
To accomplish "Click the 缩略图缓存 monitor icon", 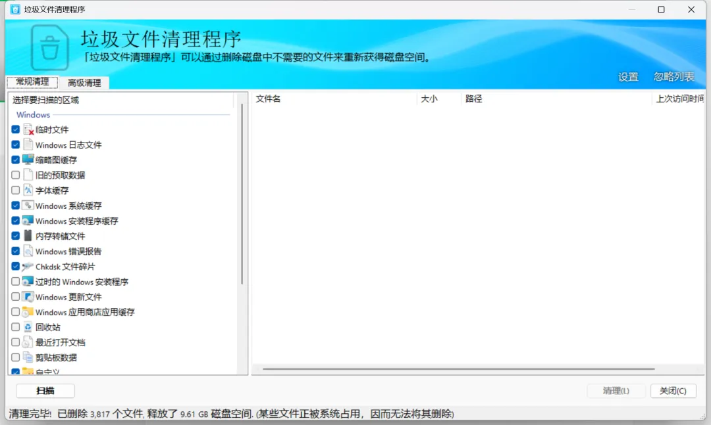I will coord(28,160).
